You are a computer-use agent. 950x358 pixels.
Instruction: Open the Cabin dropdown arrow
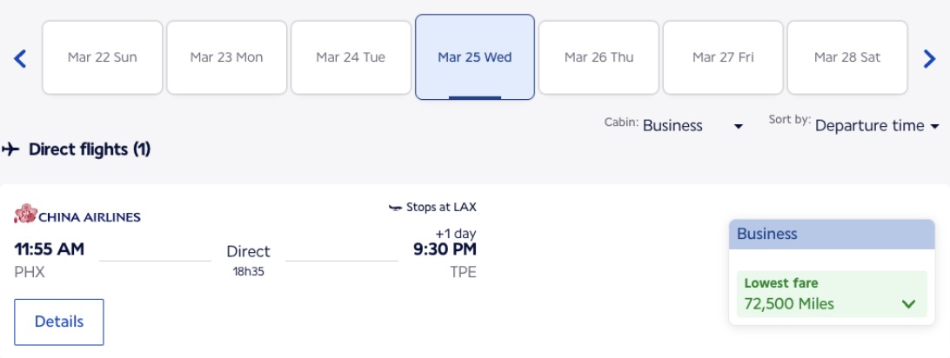point(739,127)
